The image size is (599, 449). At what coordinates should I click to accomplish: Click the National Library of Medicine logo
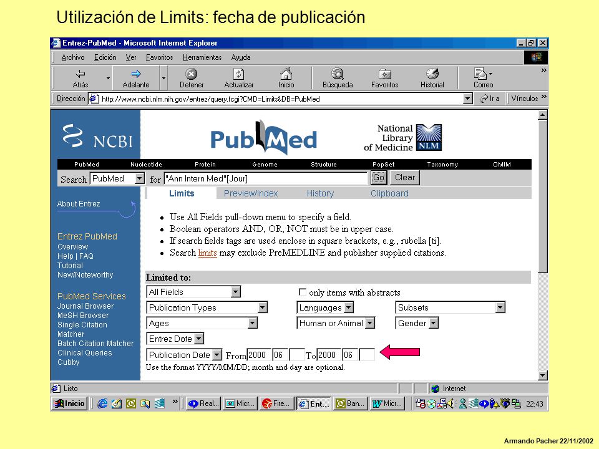click(x=402, y=137)
